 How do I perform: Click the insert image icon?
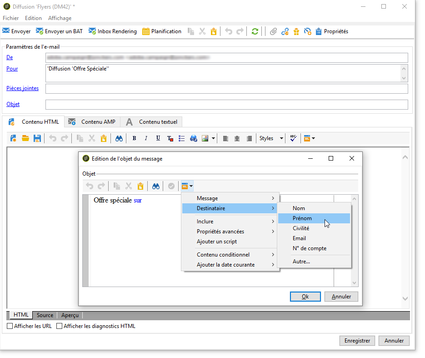(205, 138)
